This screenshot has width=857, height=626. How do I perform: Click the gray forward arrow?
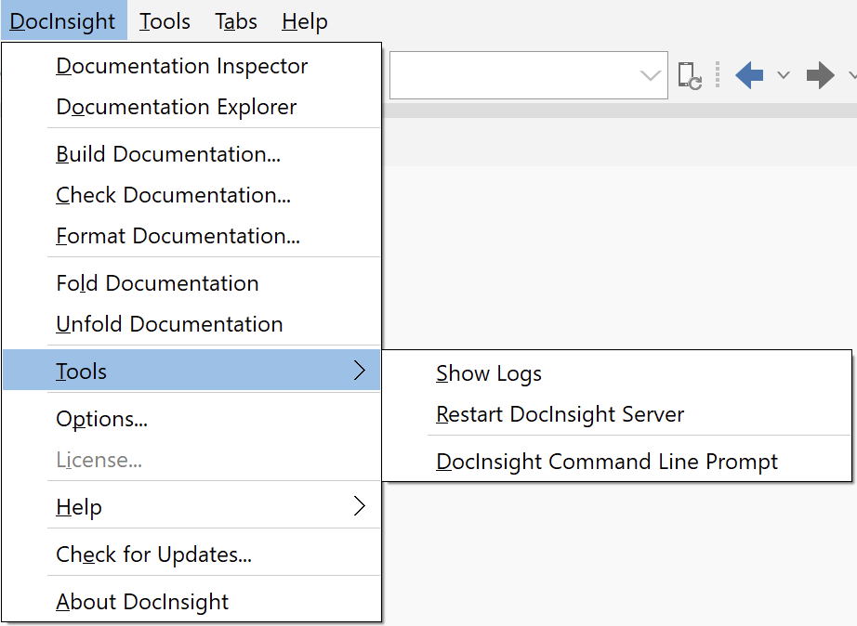(821, 75)
